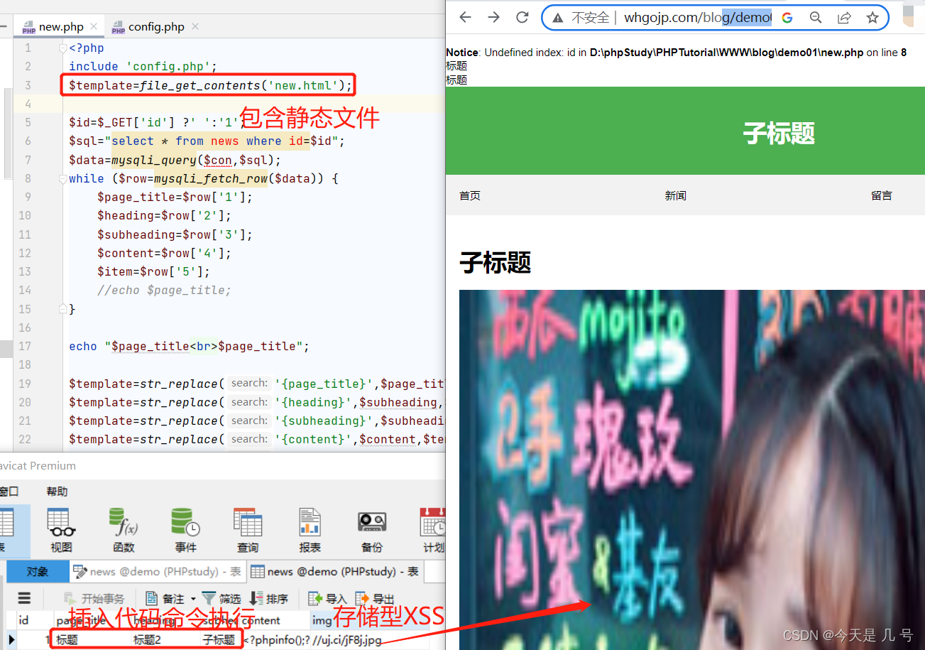This screenshot has width=925, height=650.
Task: Click the Notice: Undefined index error text
Action: pyautogui.click(x=677, y=53)
